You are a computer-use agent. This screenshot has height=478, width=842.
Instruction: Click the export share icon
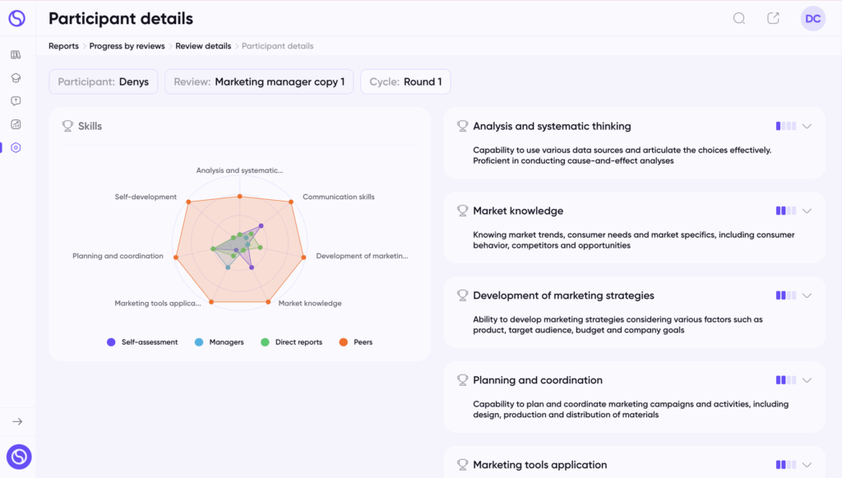(773, 18)
